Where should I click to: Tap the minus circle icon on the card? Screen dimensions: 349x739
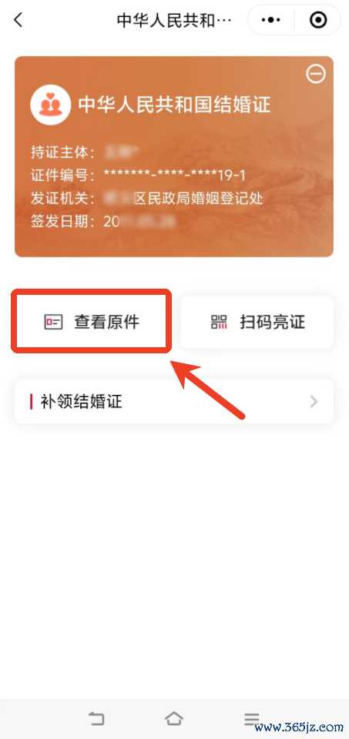(316, 74)
